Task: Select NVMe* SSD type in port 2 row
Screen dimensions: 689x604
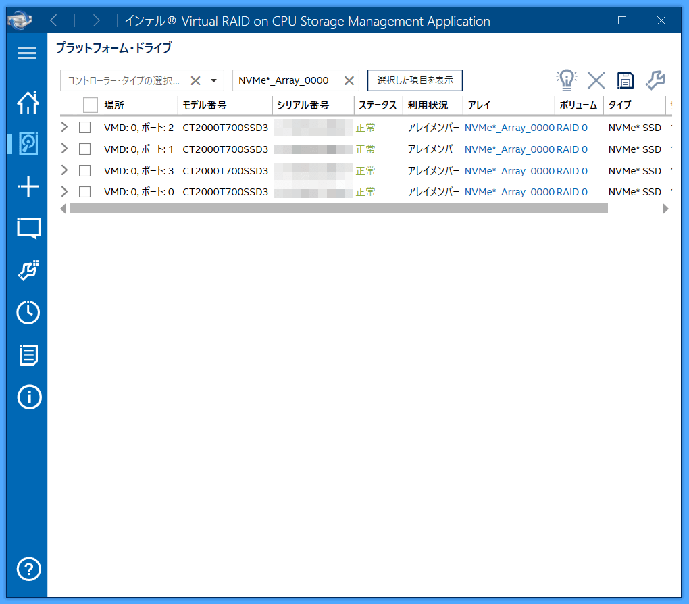Action: coord(635,128)
